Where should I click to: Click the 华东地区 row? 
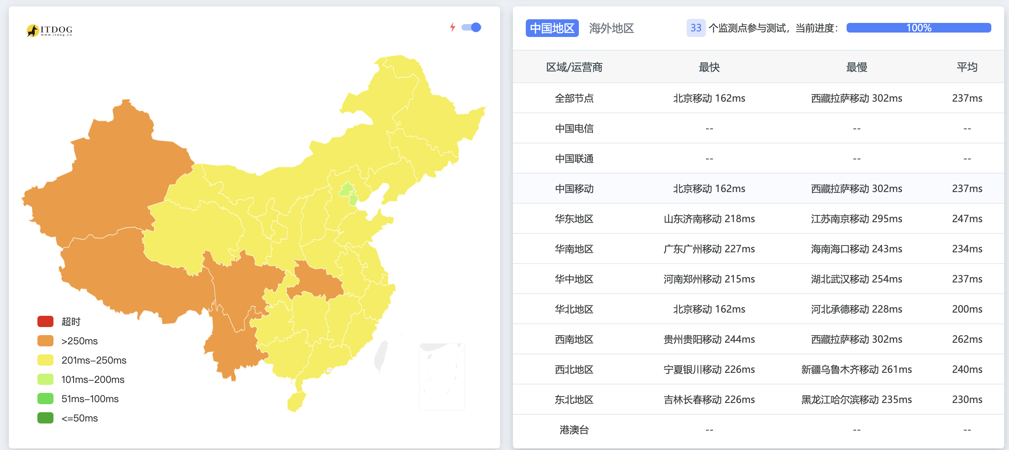[574, 219]
